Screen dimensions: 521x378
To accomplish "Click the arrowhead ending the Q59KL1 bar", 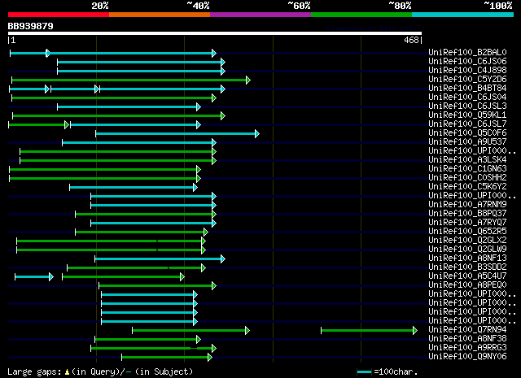I will point(223,115).
